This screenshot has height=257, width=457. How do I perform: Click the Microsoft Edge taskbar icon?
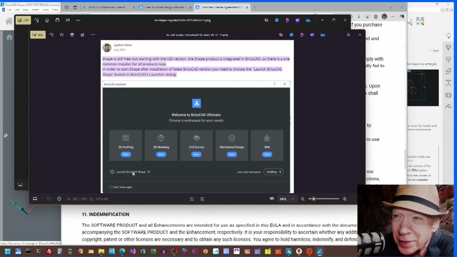pyautogui.click(x=122, y=252)
